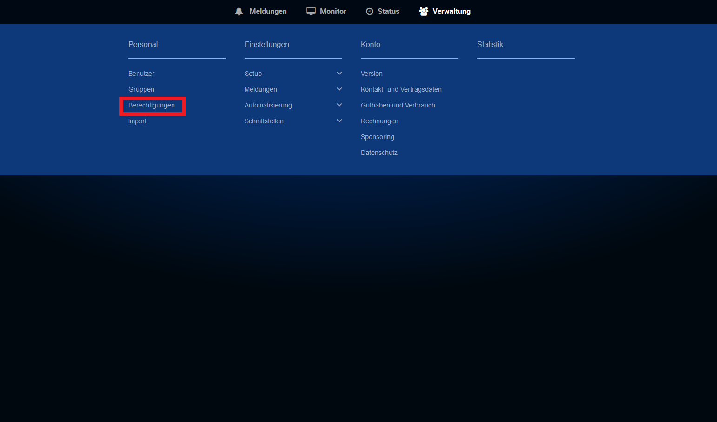Select Berechtigungen under Personal

click(x=152, y=105)
